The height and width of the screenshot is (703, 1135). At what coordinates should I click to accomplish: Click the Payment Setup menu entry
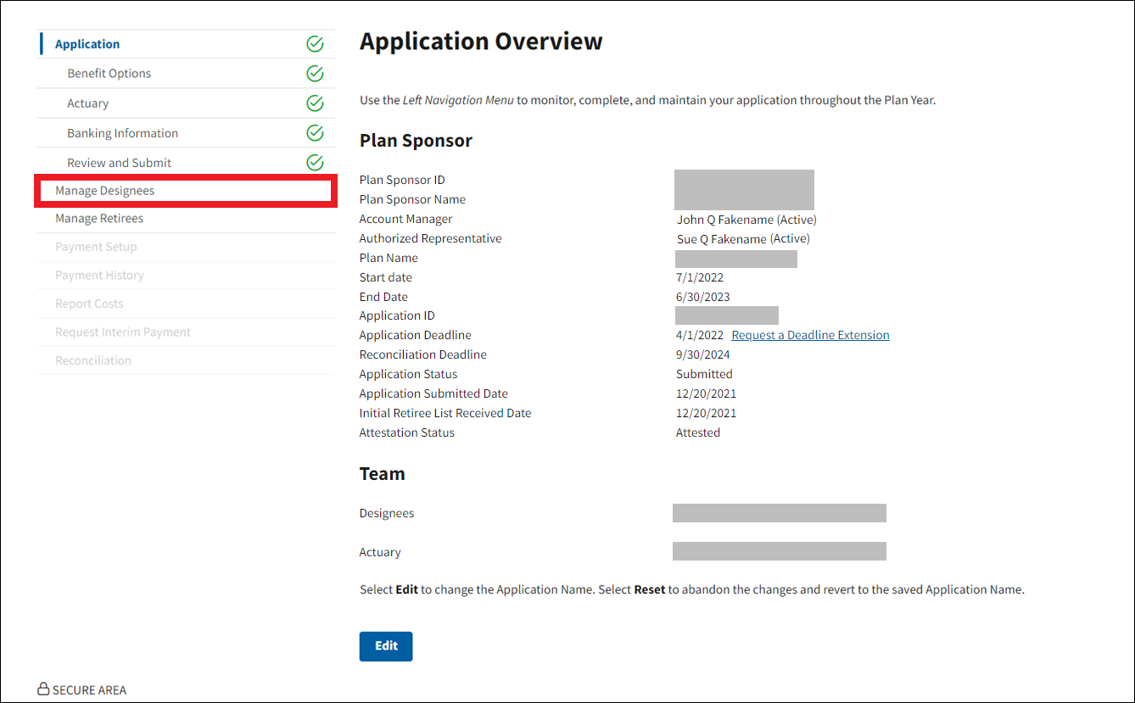(x=96, y=247)
